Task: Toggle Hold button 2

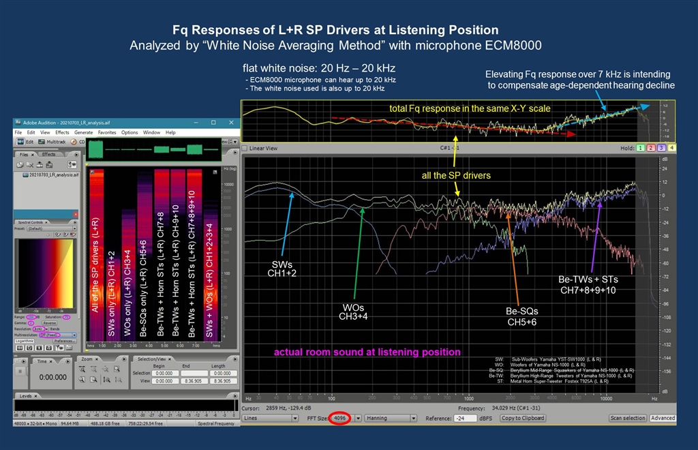Action: 651,148
